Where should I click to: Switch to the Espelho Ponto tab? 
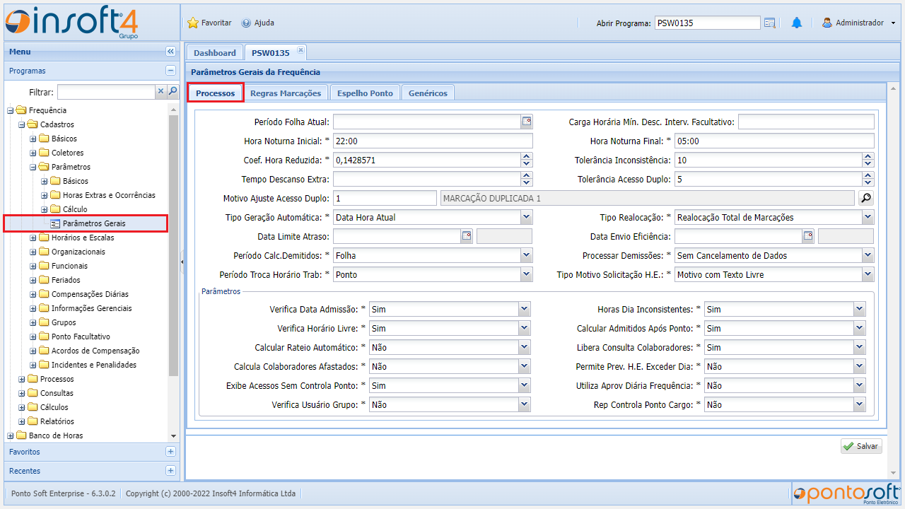coord(365,93)
